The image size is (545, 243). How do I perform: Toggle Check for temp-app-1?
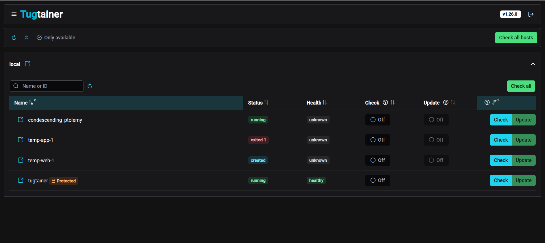[x=378, y=140]
